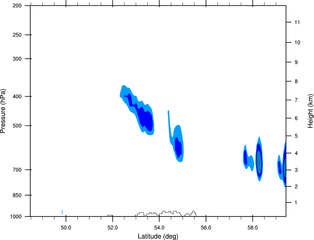The height and width of the screenshot is (240, 314).
Task: Click the 300 pressure tick label
Action: (x=17, y=59)
